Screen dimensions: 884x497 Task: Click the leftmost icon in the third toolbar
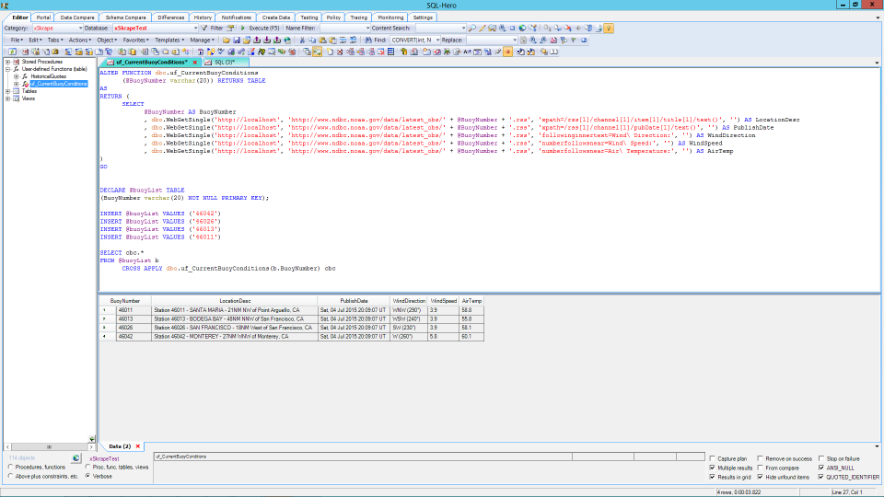pyautogui.click(x=12, y=52)
